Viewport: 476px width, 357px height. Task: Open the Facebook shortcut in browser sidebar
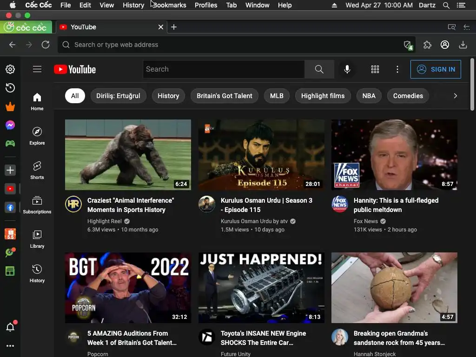(10, 208)
